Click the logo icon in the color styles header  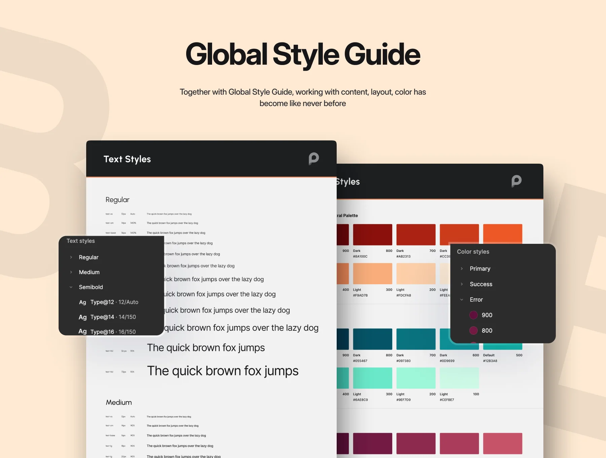[516, 181]
